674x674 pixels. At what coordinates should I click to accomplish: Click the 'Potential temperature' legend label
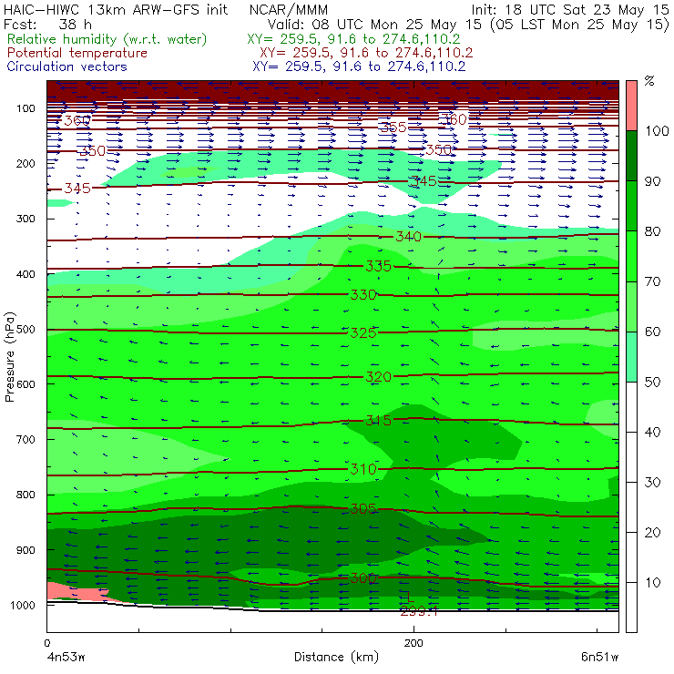[x=77, y=53]
